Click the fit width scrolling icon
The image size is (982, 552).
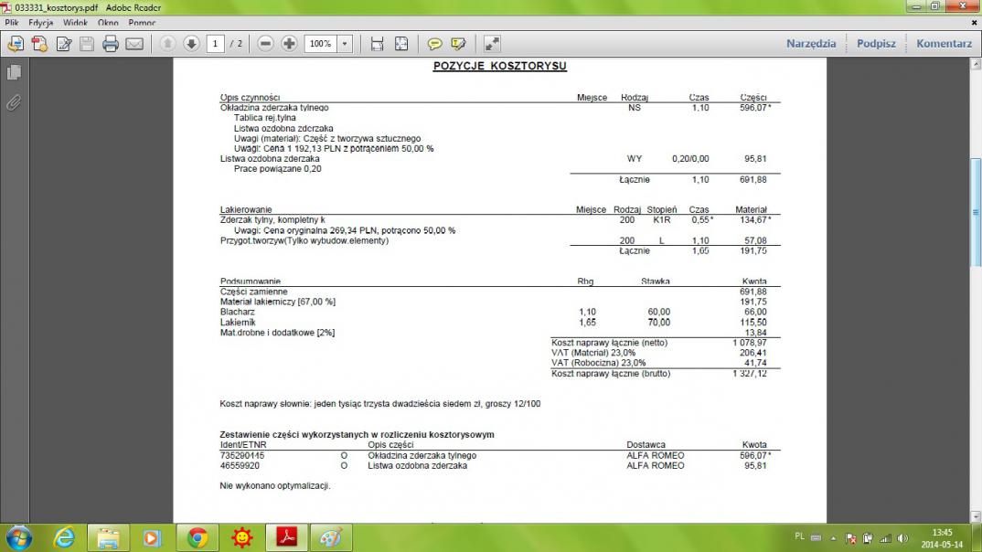[377, 44]
